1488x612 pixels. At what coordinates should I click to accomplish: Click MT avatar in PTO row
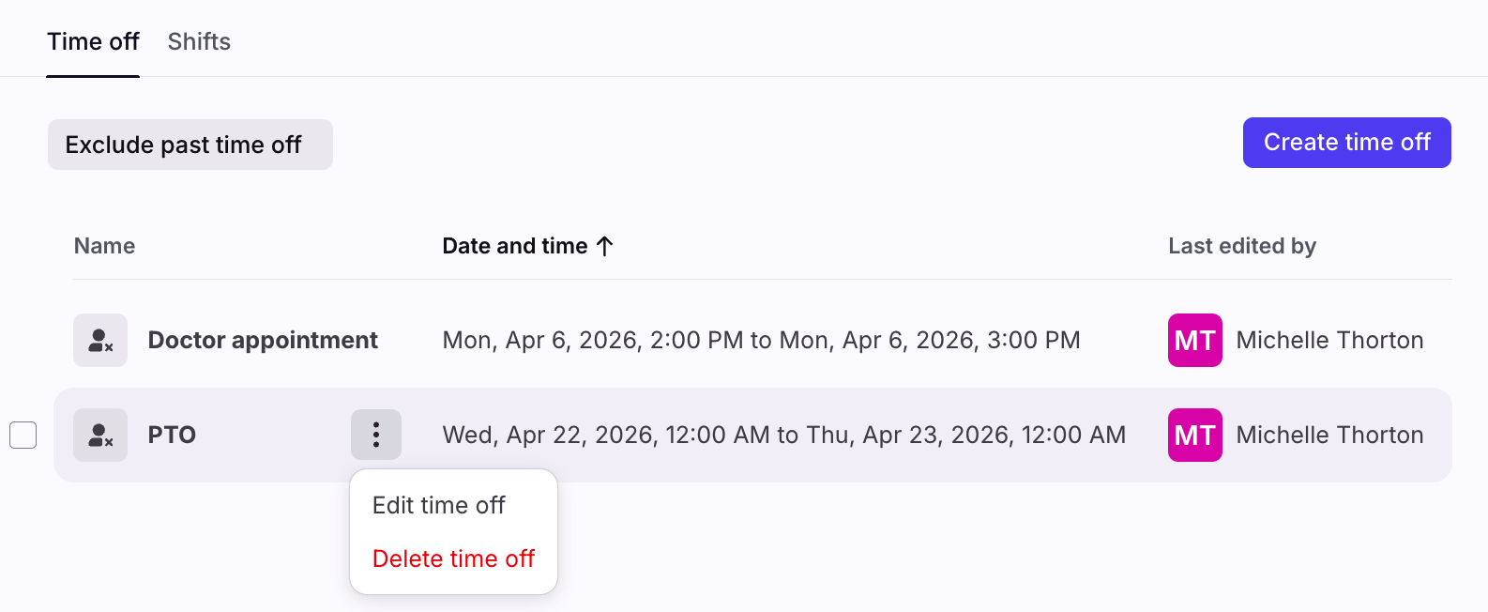click(1194, 435)
